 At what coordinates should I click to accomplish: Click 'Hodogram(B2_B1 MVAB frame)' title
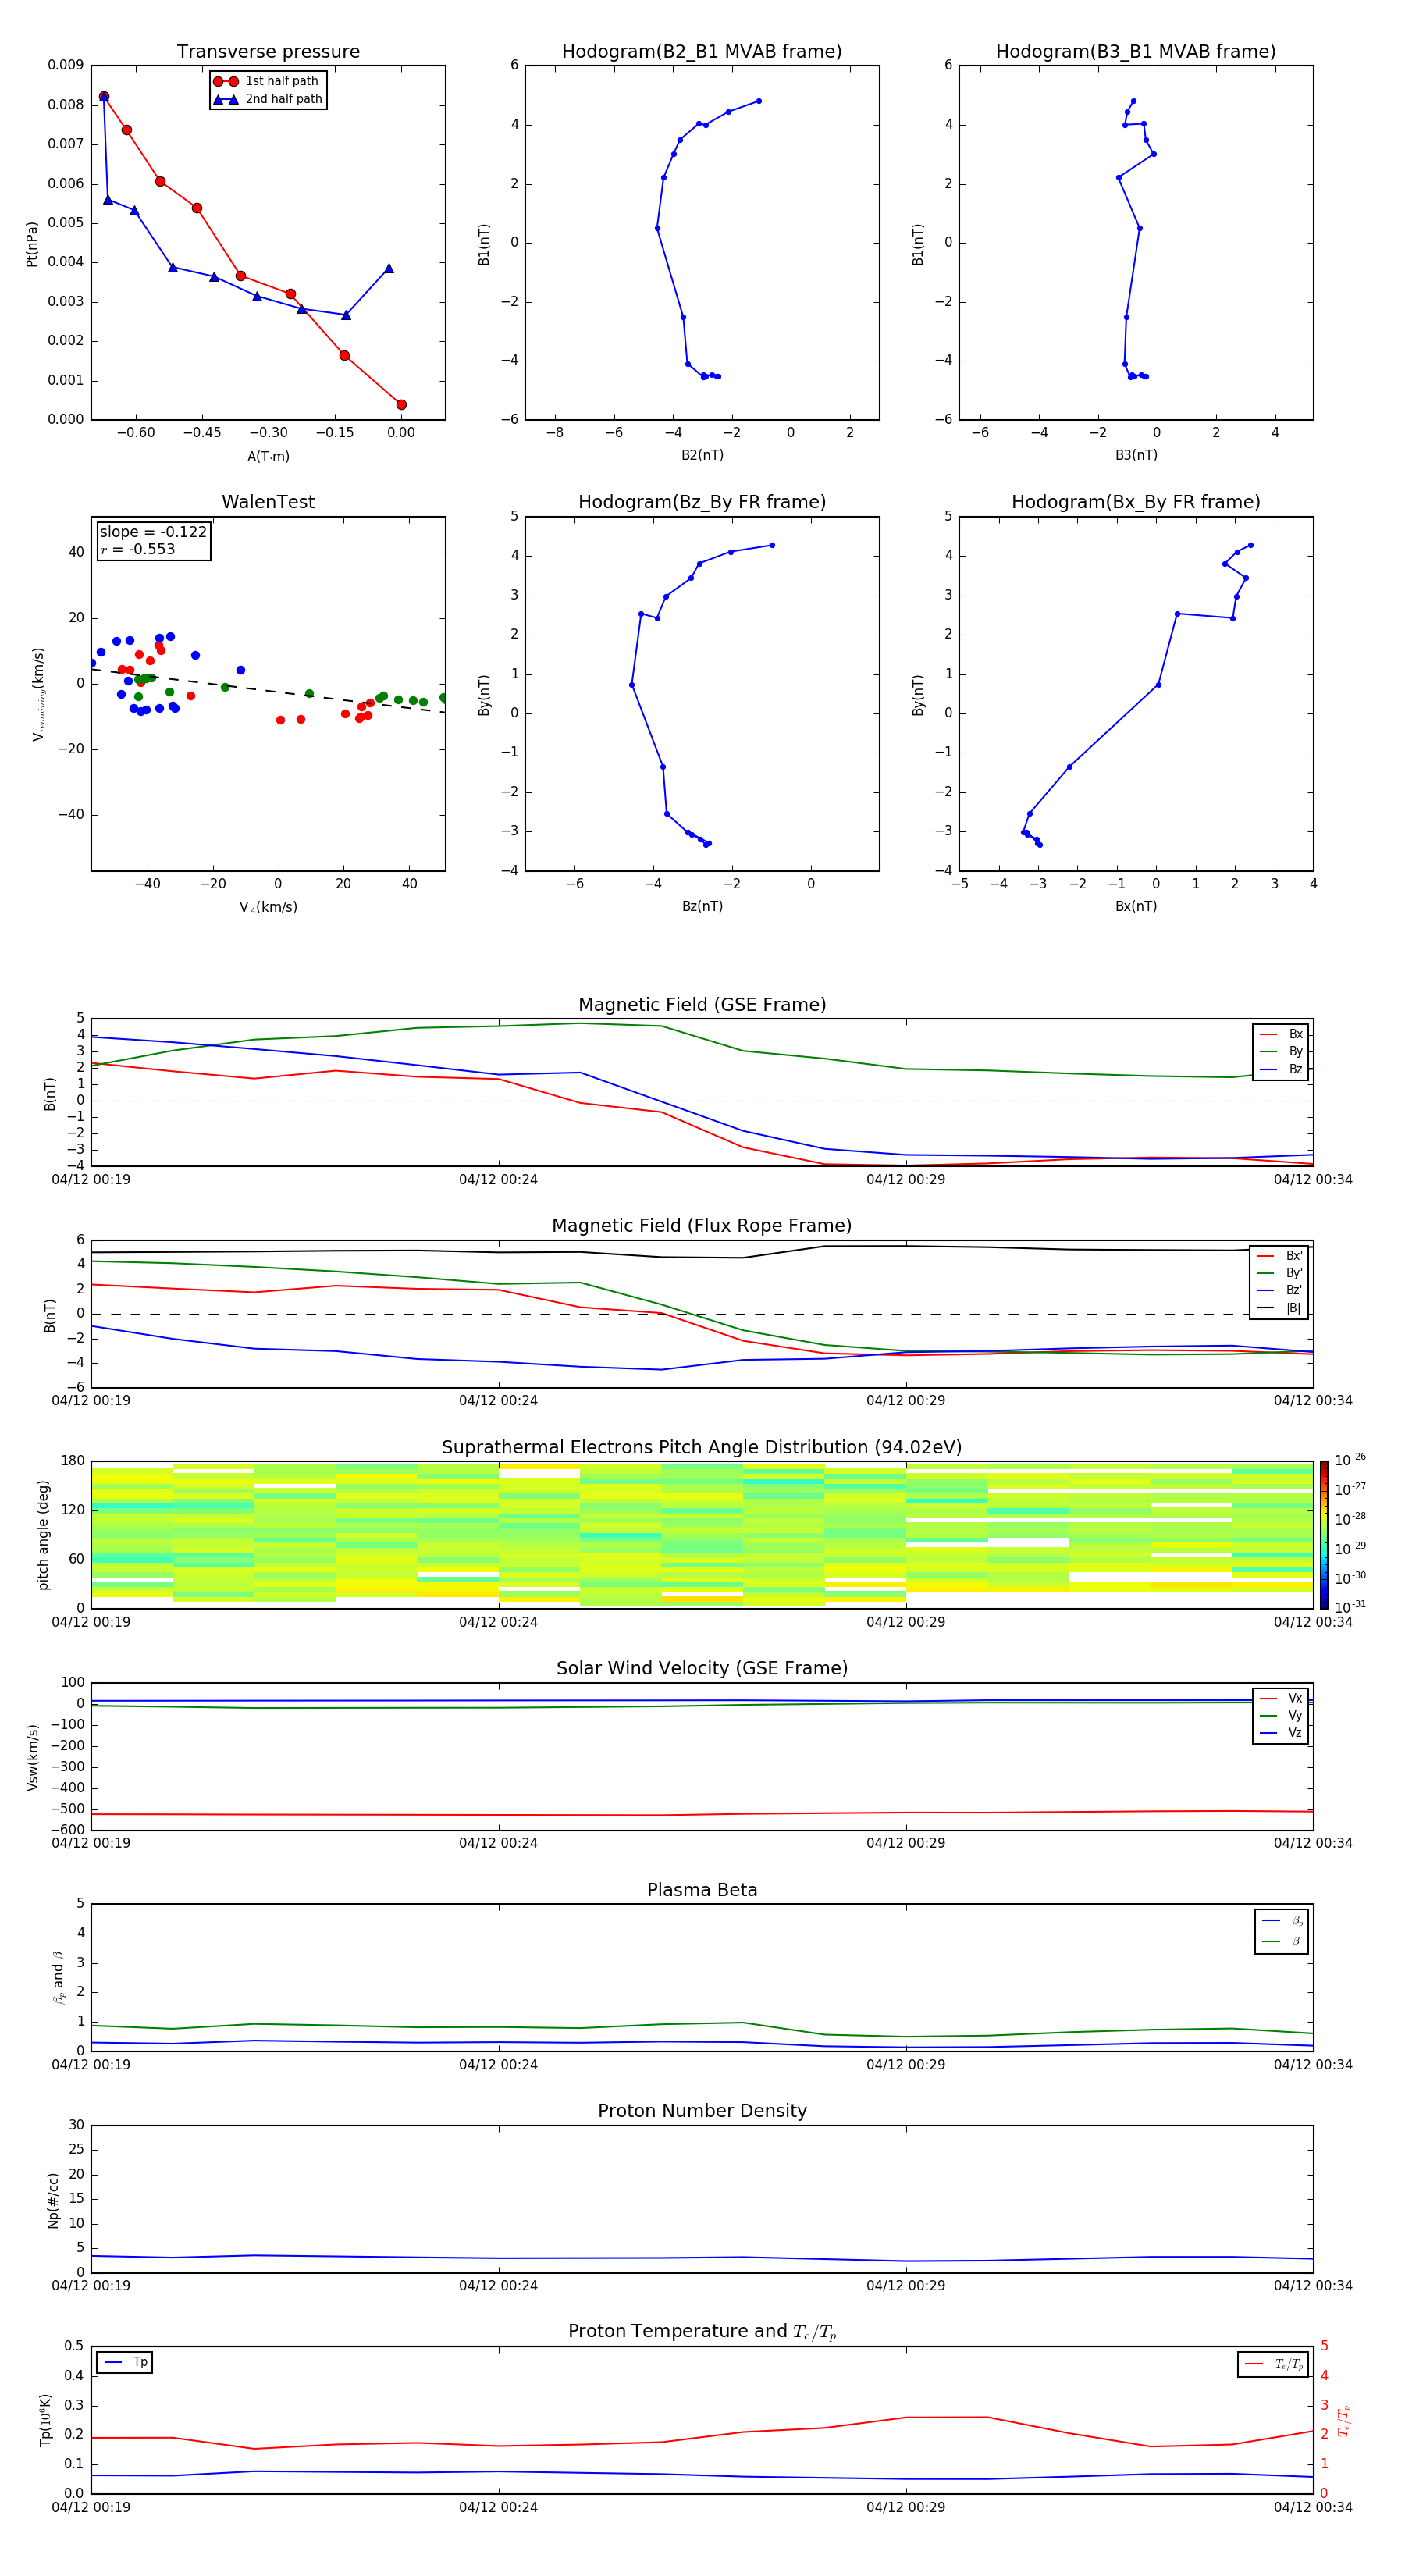point(702,52)
